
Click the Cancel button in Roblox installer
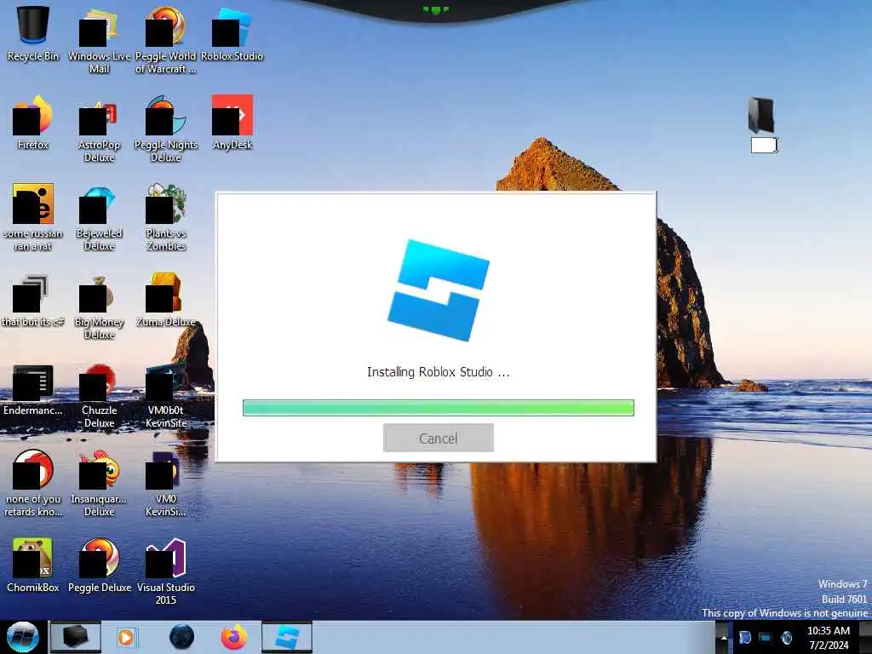click(x=439, y=438)
